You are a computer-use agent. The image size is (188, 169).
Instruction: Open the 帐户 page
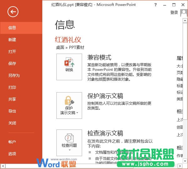pos(21,142)
